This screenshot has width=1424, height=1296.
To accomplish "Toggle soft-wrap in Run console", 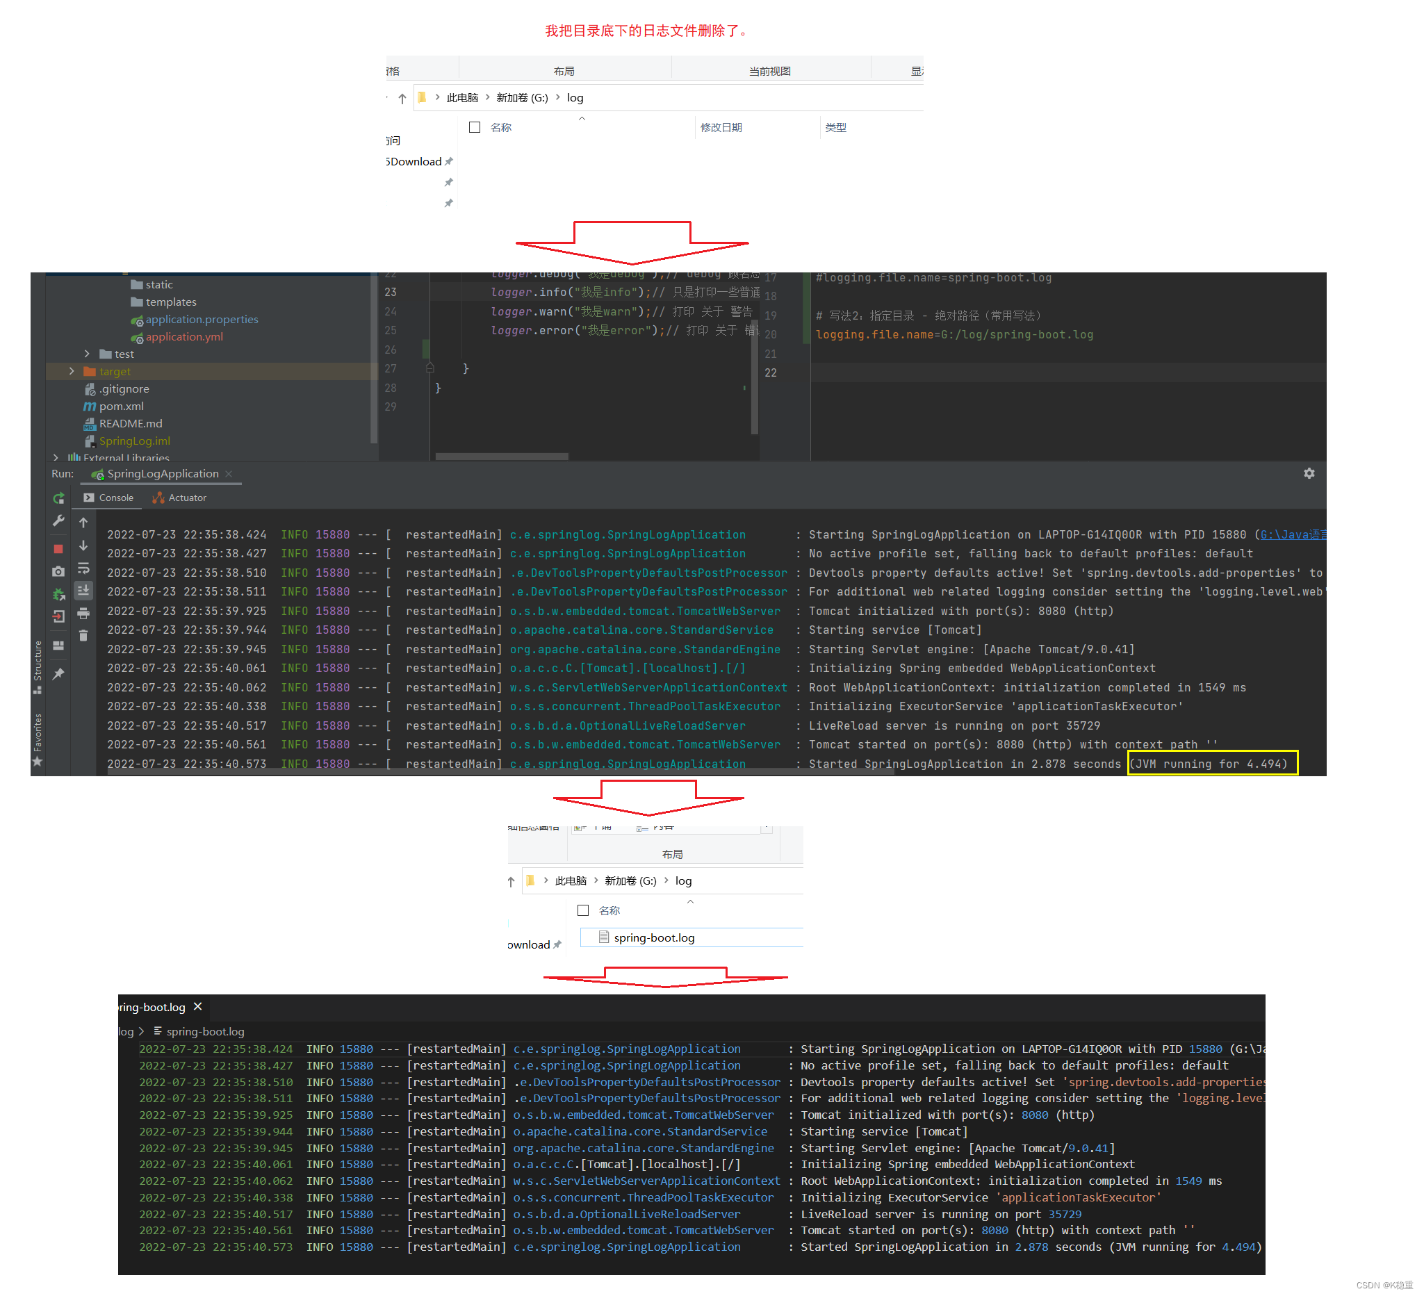I will 83,568.
